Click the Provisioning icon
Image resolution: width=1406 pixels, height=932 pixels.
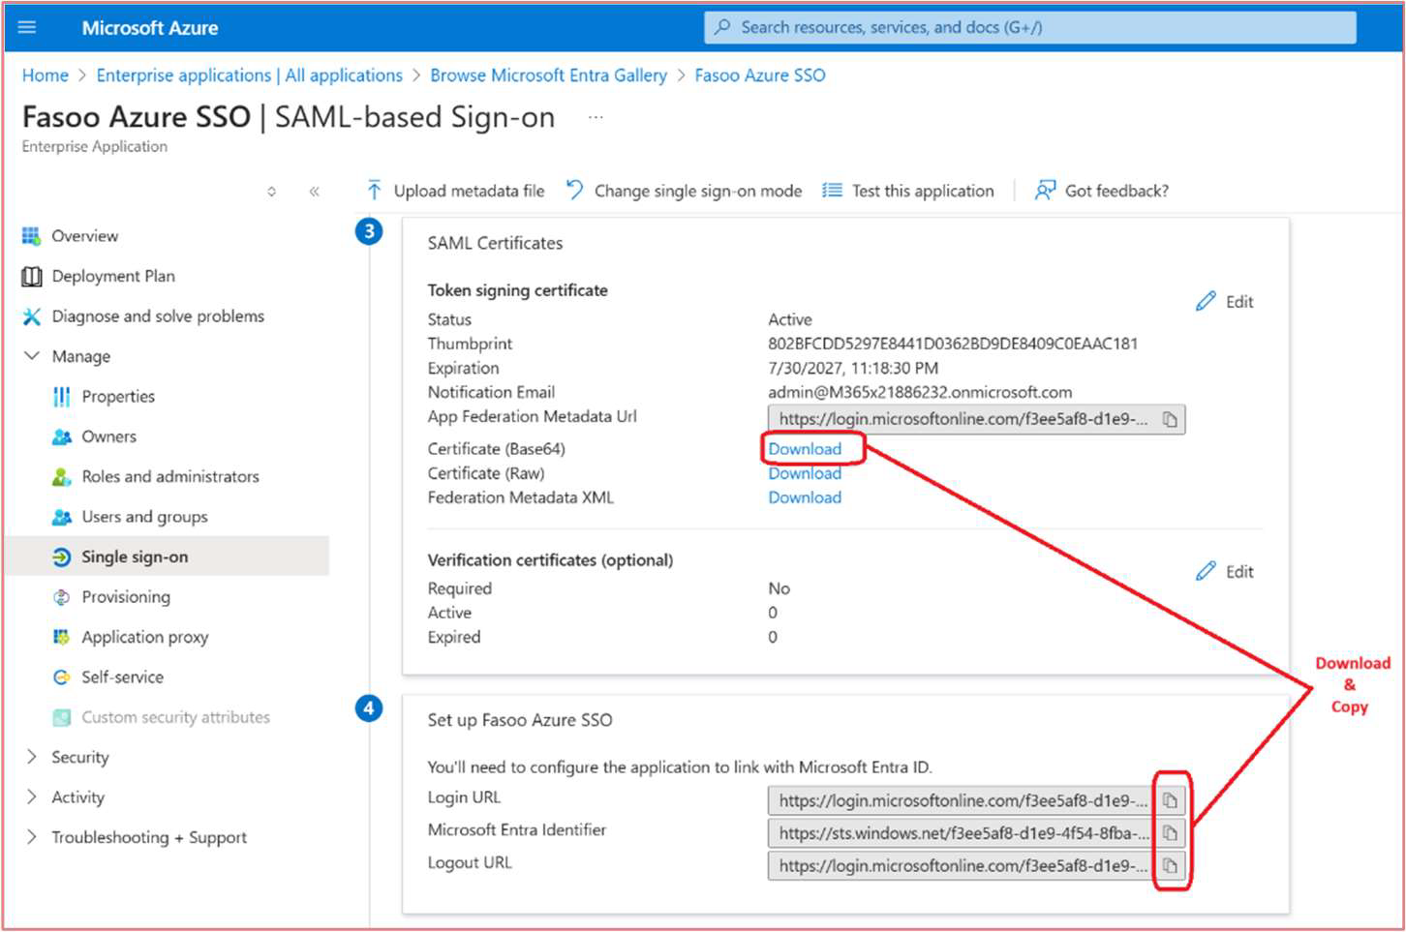tap(62, 597)
